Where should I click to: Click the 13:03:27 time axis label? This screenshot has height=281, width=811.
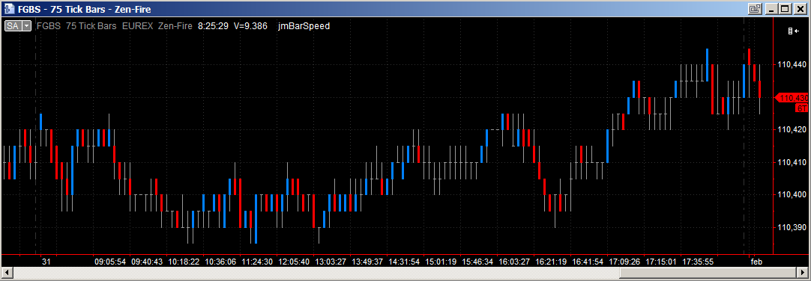tap(331, 262)
